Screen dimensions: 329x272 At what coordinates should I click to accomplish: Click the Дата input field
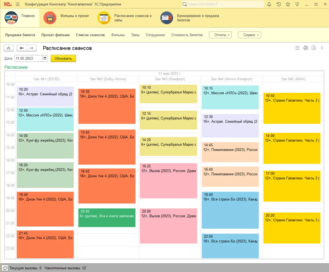coord(28,58)
